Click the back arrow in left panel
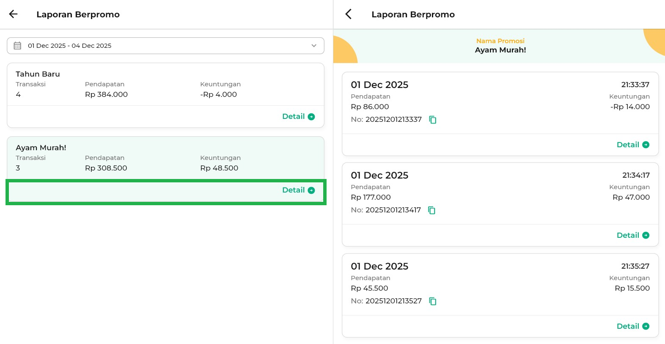 tap(14, 14)
